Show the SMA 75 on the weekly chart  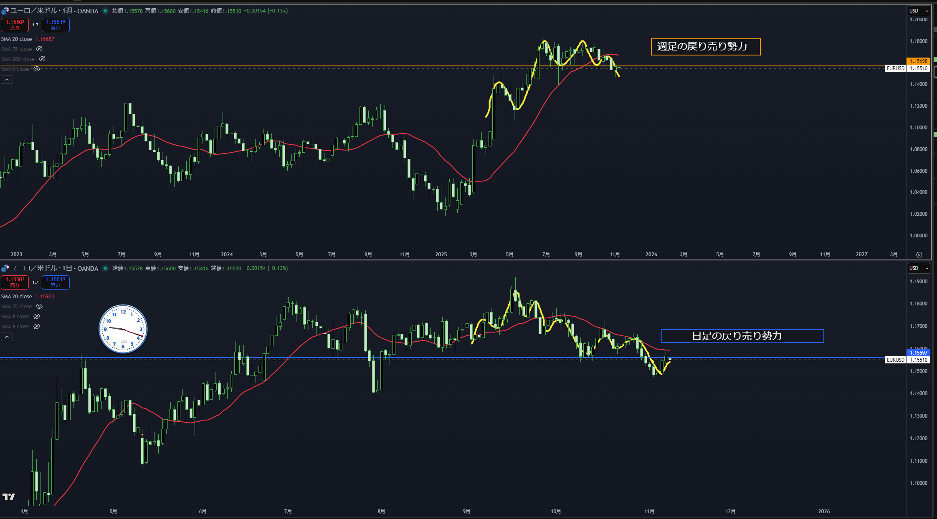pyautogui.click(x=39, y=49)
